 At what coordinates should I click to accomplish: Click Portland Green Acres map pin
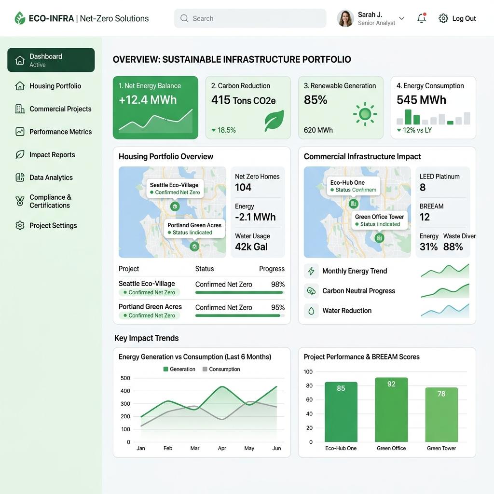(194, 247)
